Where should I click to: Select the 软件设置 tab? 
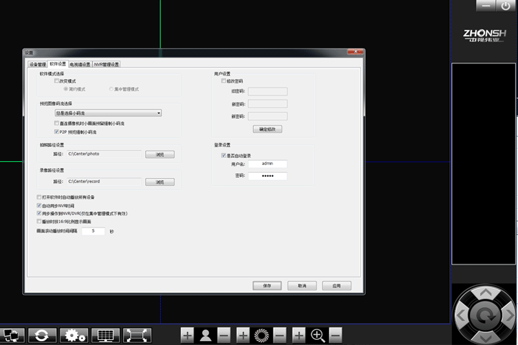pos(58,63)
